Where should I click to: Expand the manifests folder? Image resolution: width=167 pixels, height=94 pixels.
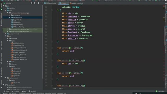point(5,8)
